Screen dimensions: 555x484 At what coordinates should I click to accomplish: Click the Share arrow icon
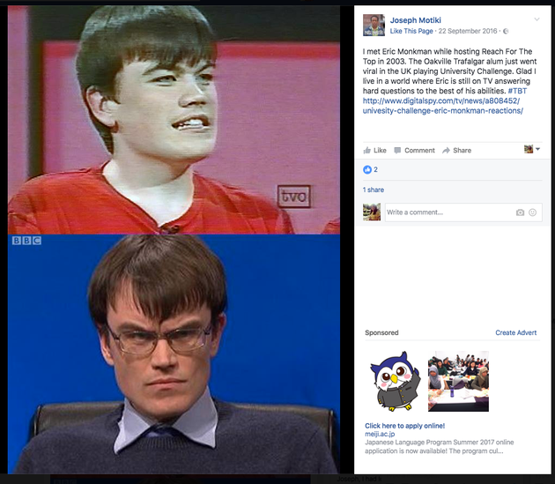click(446, 150)
